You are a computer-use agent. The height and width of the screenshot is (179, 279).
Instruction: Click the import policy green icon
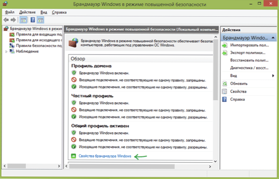click(x=225, y=45)
